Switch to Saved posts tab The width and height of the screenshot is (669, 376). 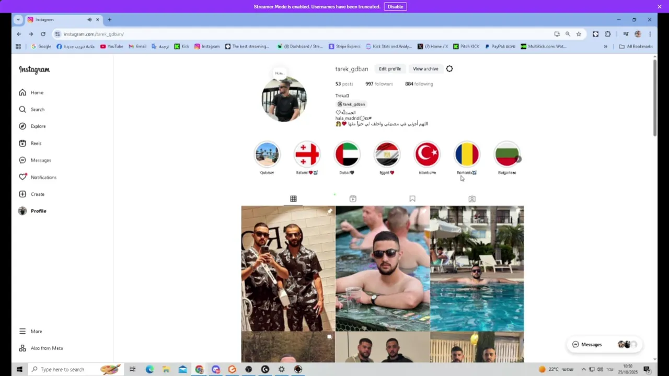point(412,198)
